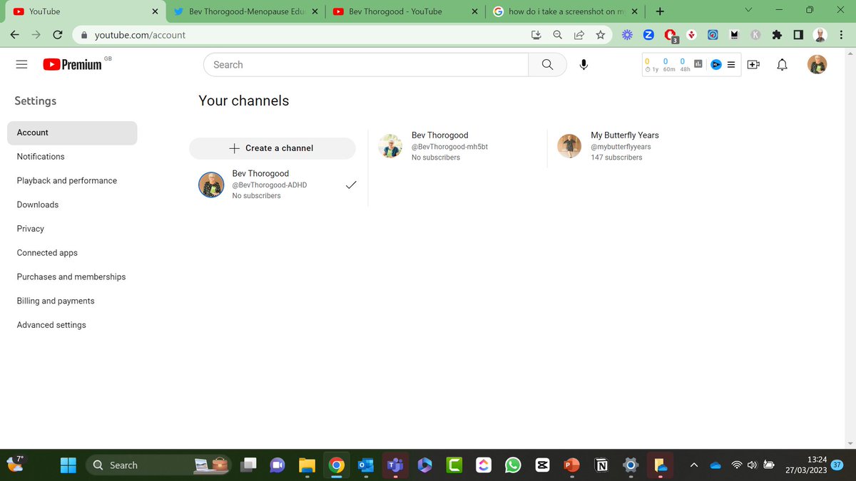Click the Windows Start button
Screen dimensions: 856x481
(x=68, y=465)
